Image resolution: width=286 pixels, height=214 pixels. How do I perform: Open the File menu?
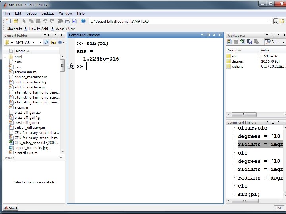[x=8, y=13]
